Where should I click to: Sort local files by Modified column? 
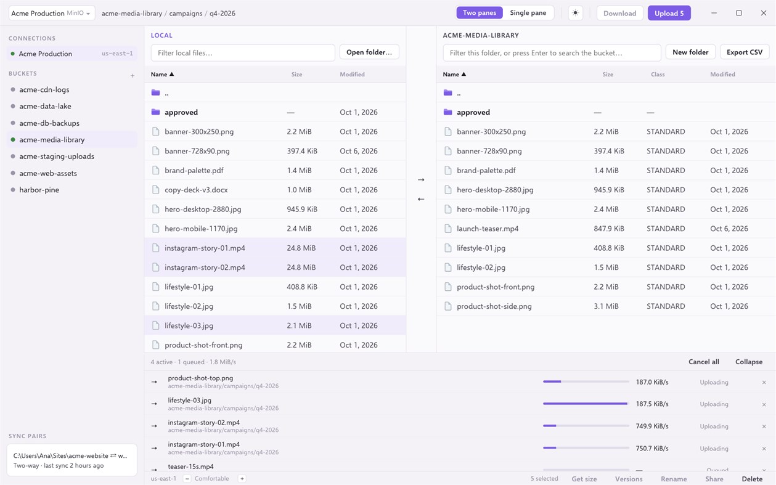pos(352,75)
